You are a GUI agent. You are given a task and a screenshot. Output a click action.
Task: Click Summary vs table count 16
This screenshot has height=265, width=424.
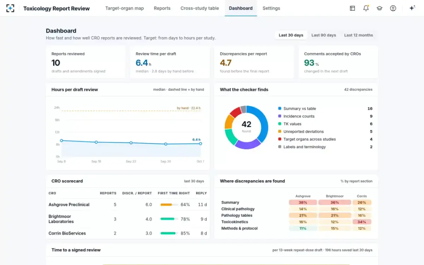point(370,108)
